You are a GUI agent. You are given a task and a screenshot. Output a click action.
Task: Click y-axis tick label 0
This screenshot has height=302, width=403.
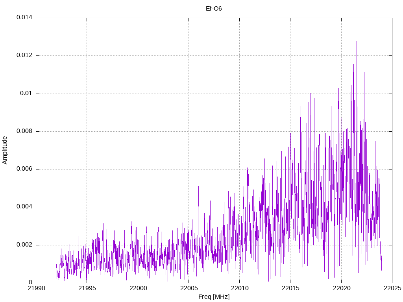coord(31,282)
